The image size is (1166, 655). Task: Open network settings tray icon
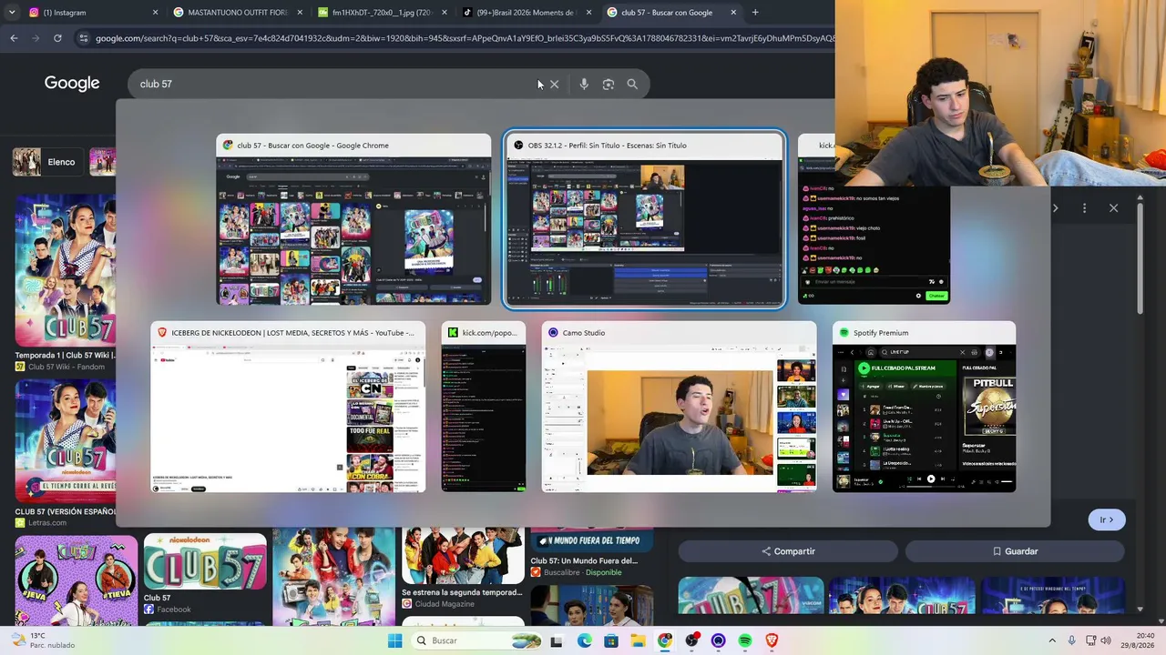coord(1091,640)
